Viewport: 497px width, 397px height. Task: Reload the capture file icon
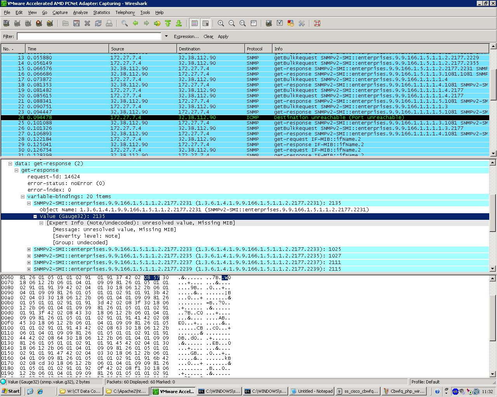click(98, 23)
